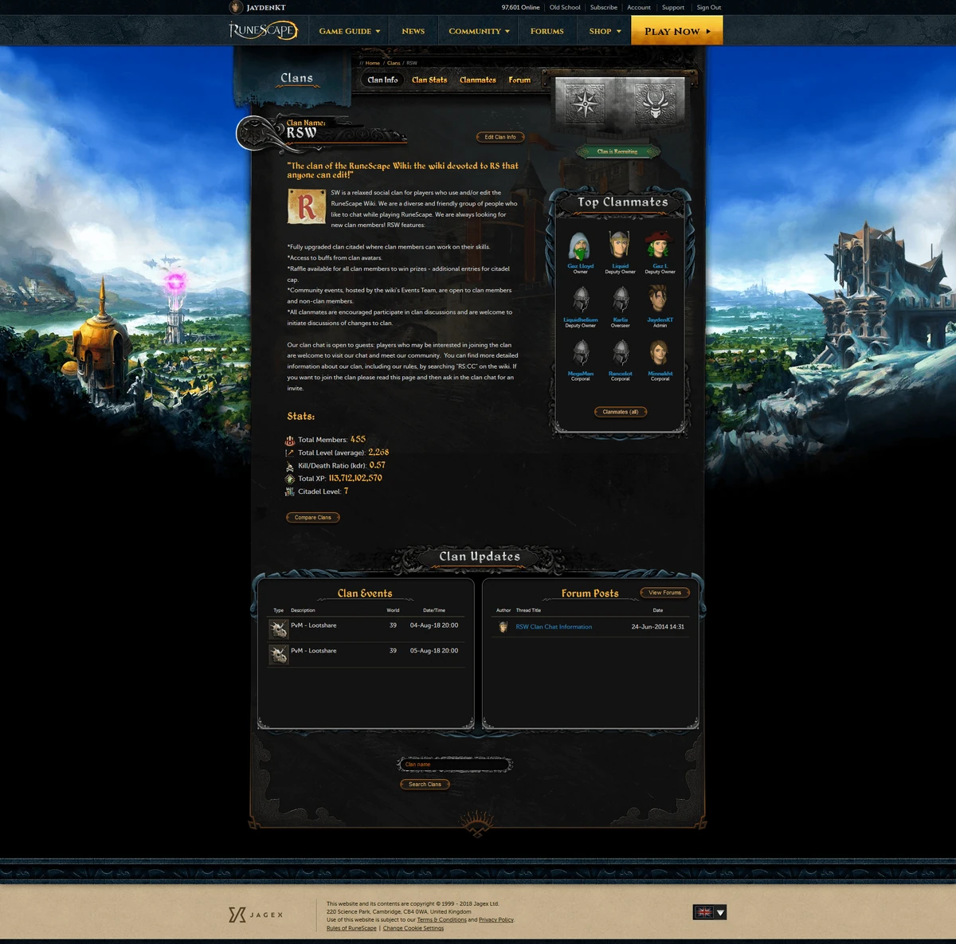Click the Clan name search field

[x=454, y=764]
